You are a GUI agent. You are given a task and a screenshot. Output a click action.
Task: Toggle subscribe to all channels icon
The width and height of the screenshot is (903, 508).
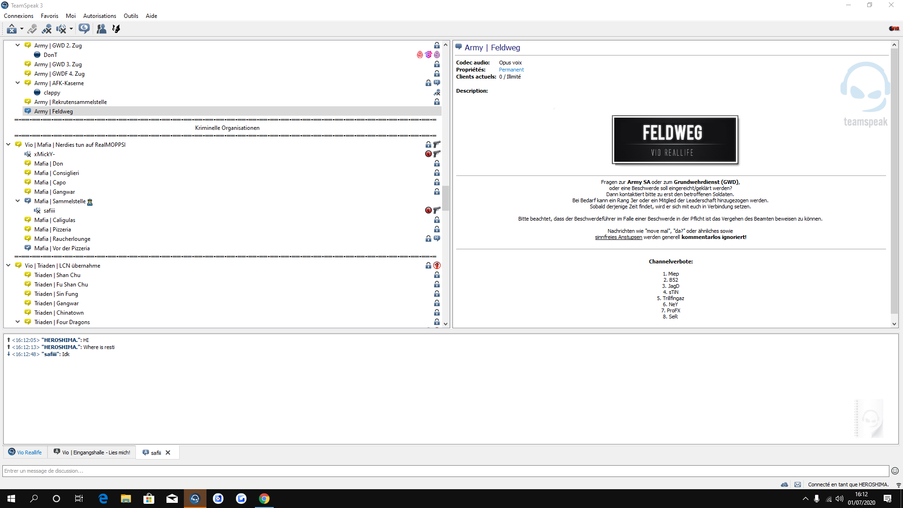click(x=84, y=29)
